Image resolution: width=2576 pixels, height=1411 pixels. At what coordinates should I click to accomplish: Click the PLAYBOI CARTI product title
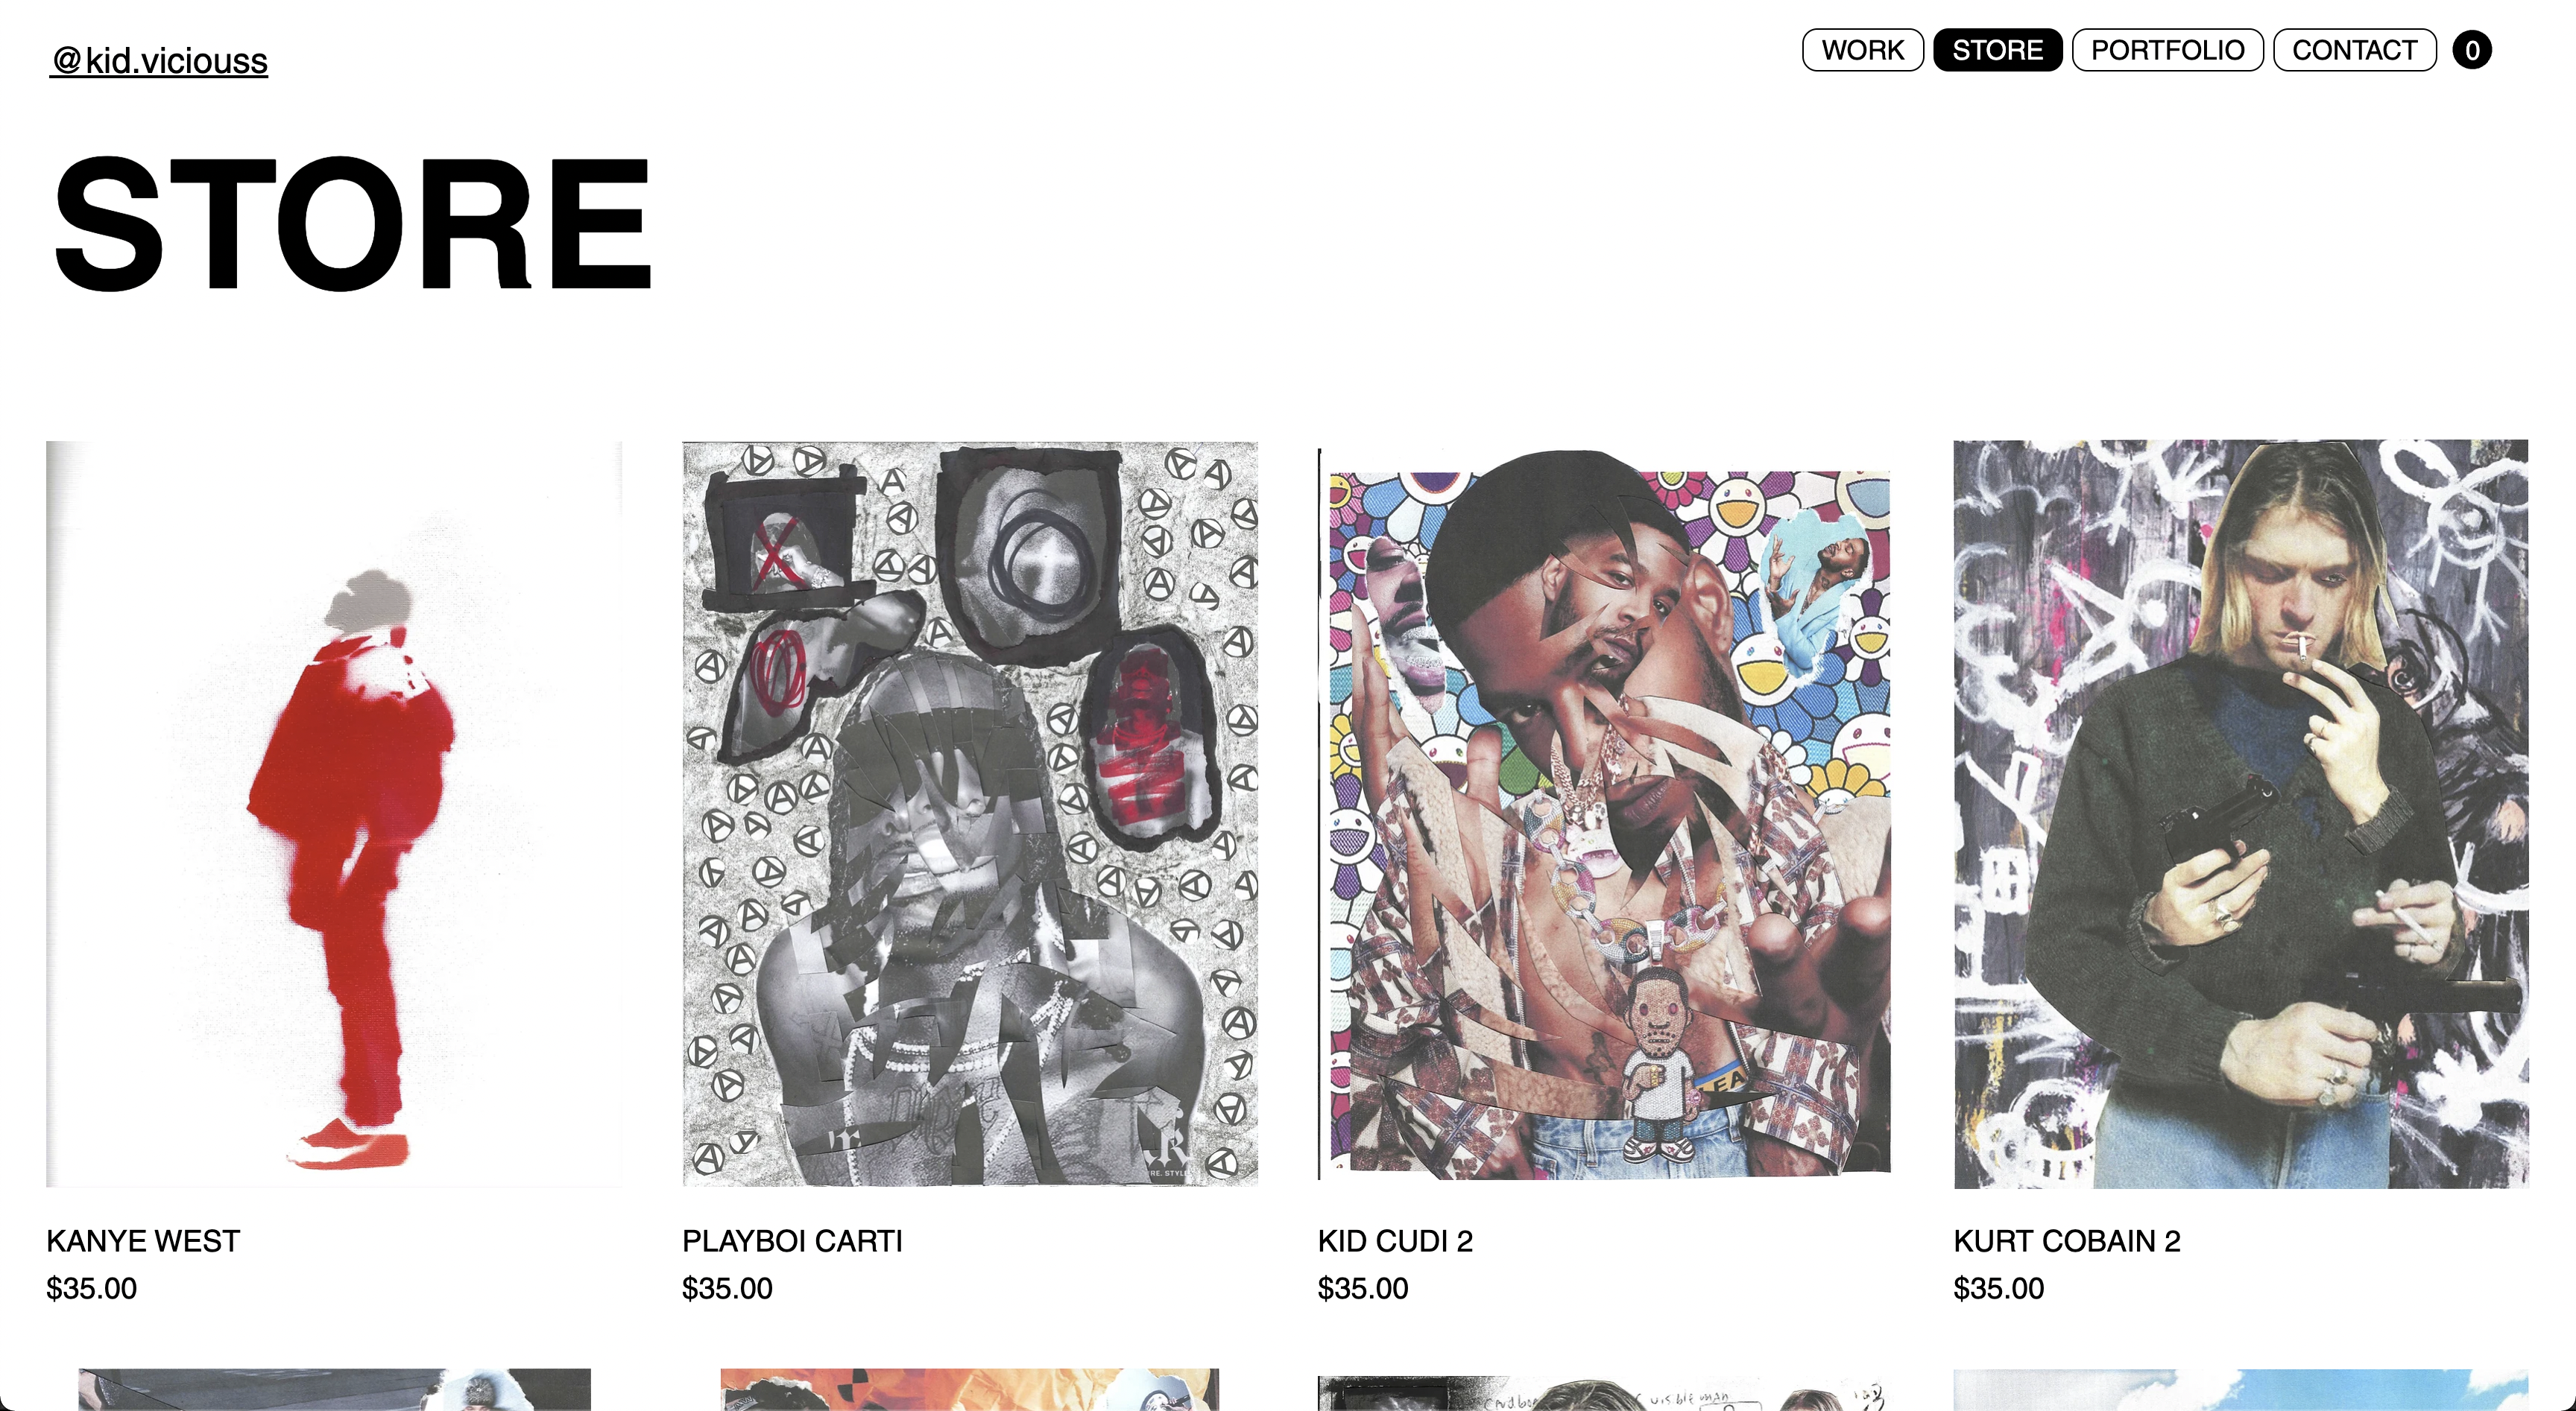(792, 1241)
